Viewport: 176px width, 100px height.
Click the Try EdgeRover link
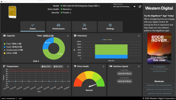point(159,66)
